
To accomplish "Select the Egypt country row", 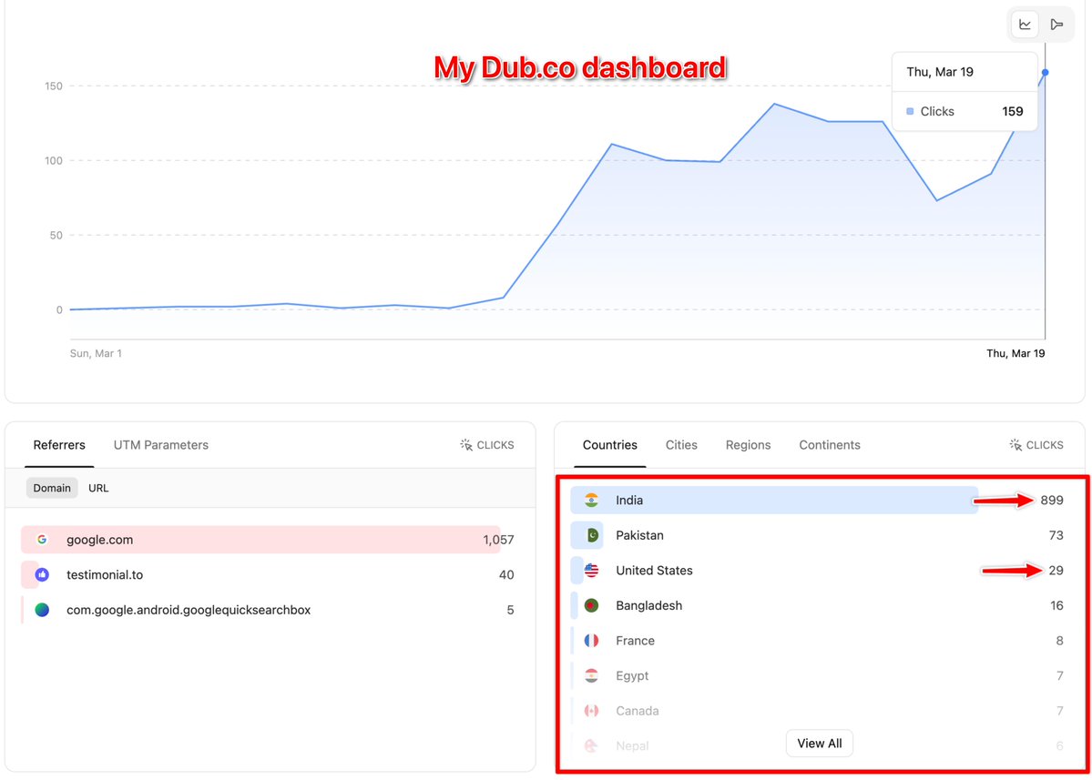I will pos(818,675).
